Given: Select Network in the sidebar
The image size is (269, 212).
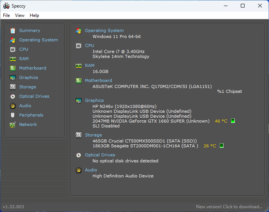Looking at the screenshot, I should click(x=28, y=124).
